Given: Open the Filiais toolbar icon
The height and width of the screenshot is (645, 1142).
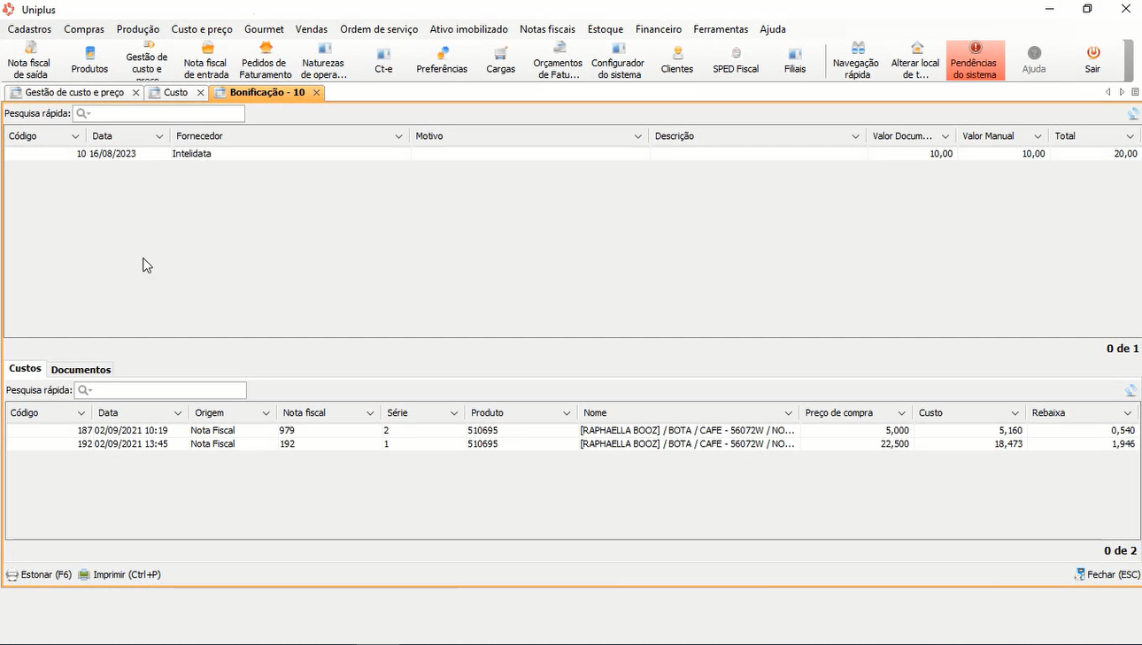Looking at the screenshot, I should pos(795,60).
